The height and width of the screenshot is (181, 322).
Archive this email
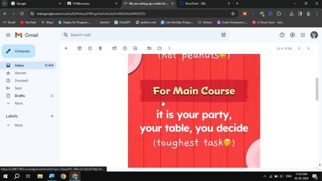click(x=79, y=48)
